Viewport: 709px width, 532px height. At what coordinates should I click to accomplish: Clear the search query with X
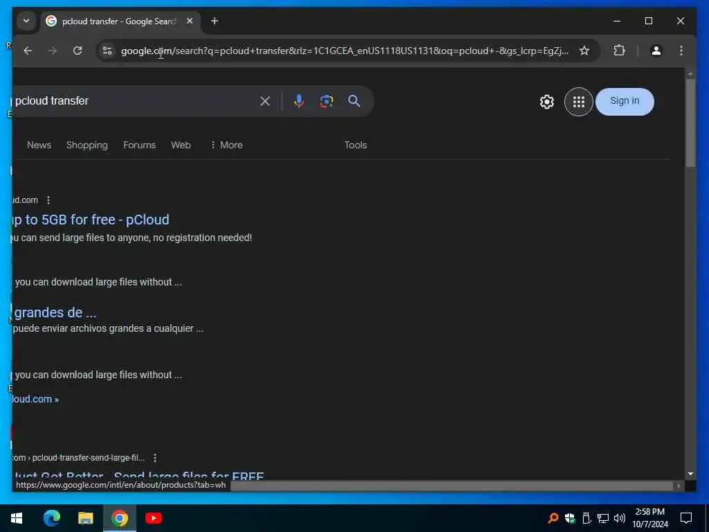point(265,101)
